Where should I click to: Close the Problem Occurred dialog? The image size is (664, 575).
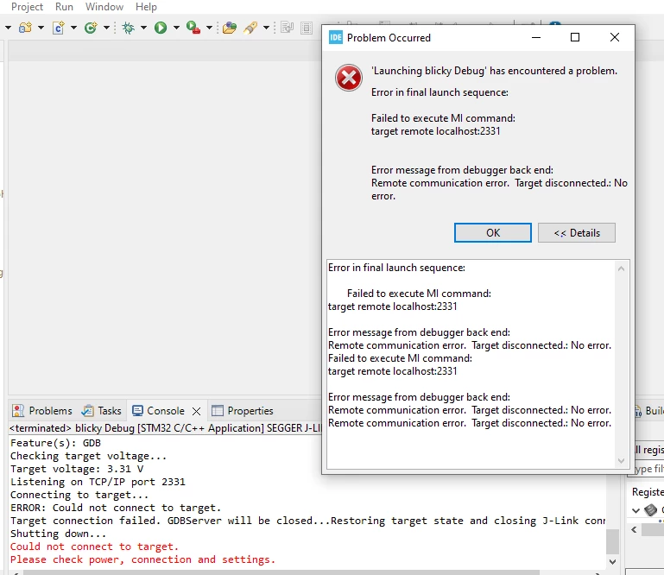(615, 37)
